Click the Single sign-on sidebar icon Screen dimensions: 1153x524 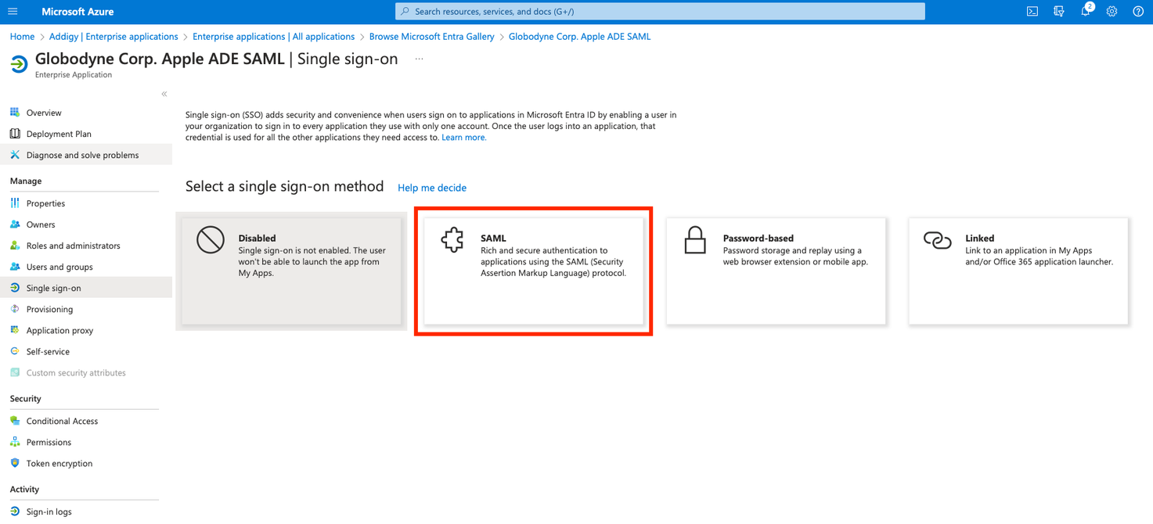tap(15, 288)
